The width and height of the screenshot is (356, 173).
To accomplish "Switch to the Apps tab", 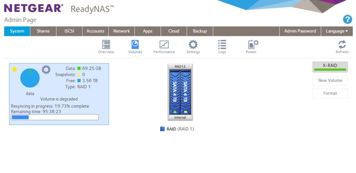I will 148,31.
